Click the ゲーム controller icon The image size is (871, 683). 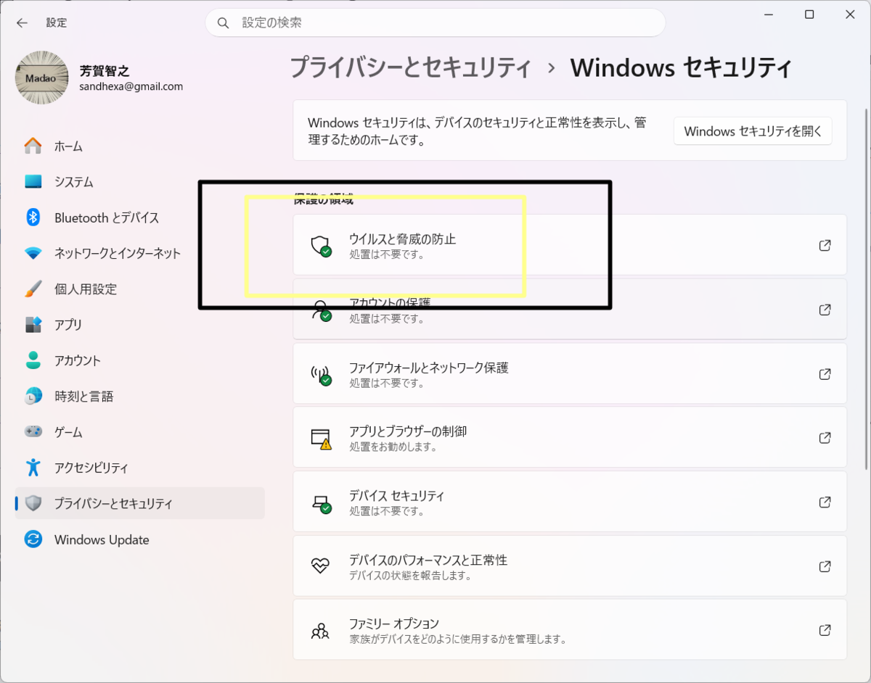[x=33, y=431]
